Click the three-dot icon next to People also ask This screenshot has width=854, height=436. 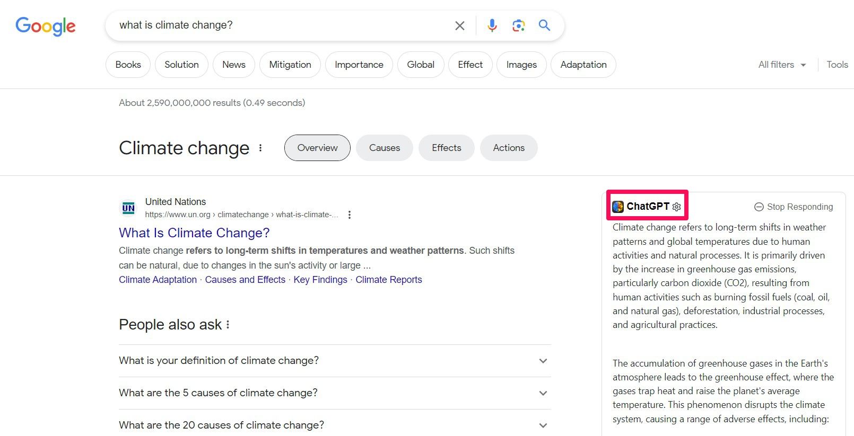228,324
